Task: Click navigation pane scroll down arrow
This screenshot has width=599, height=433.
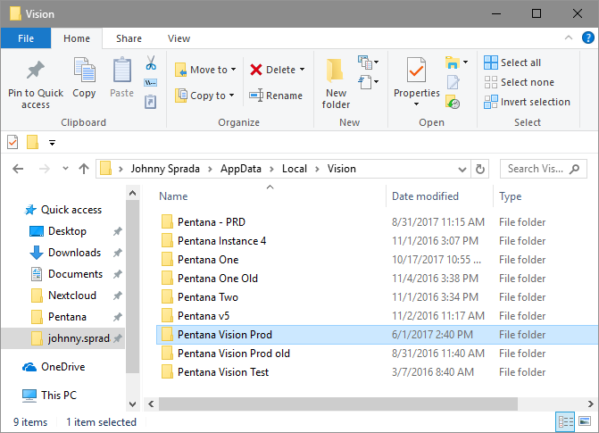Action: click(132, 404)
